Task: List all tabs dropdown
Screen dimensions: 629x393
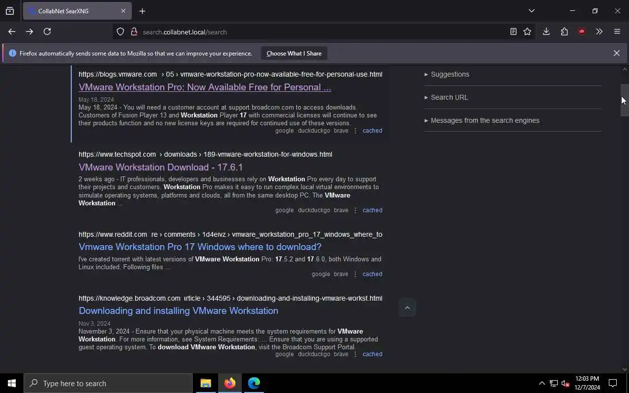Action: tap(531, 11)
